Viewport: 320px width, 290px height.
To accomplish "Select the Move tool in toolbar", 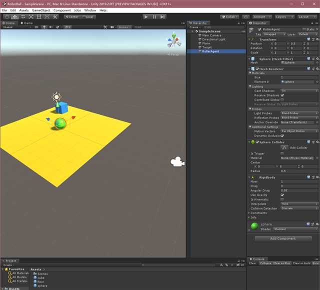I will (x=14, y=17).
